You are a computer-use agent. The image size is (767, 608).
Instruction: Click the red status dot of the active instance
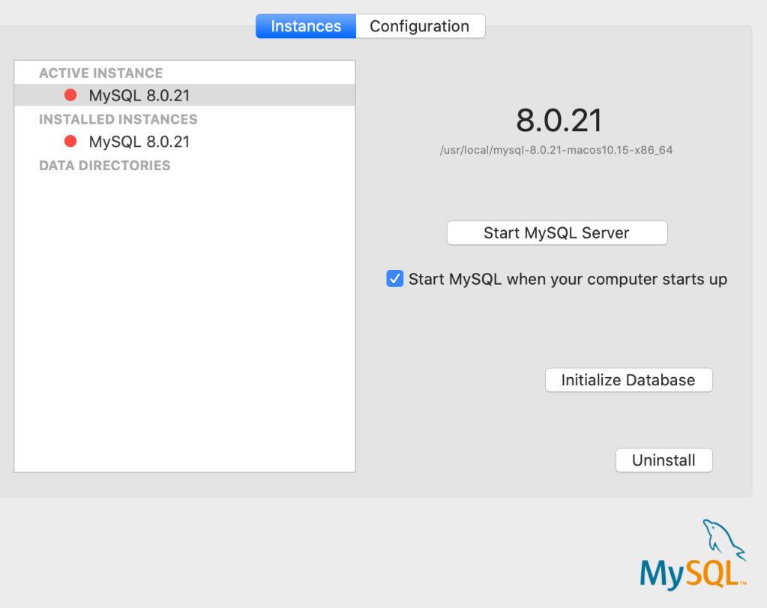click(71, 95)
